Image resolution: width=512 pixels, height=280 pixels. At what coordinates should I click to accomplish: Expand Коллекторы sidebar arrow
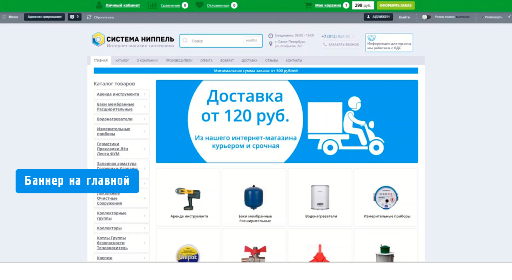pyautogui.click(x=145, y=228)
